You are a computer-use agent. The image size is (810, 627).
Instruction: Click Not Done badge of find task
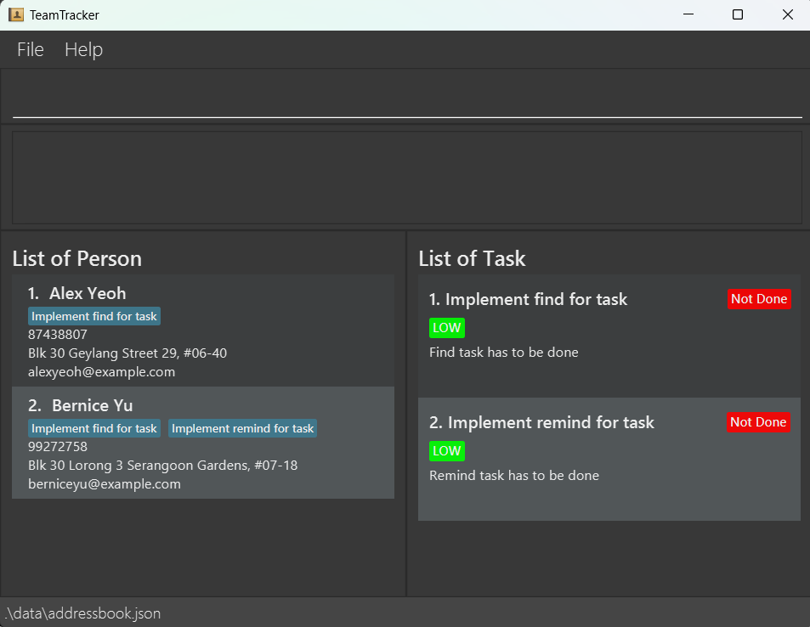759,299
